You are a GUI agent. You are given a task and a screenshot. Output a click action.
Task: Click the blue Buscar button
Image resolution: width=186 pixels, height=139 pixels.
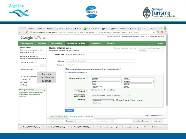(x=70, y=111)
